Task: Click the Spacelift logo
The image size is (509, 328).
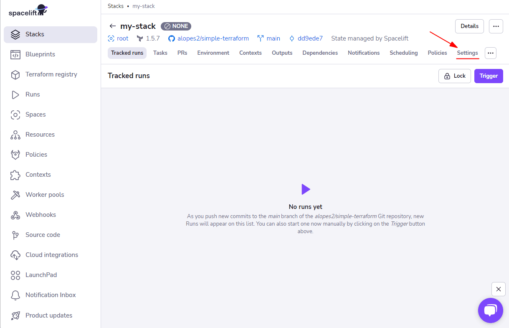Action: (28, 11)
